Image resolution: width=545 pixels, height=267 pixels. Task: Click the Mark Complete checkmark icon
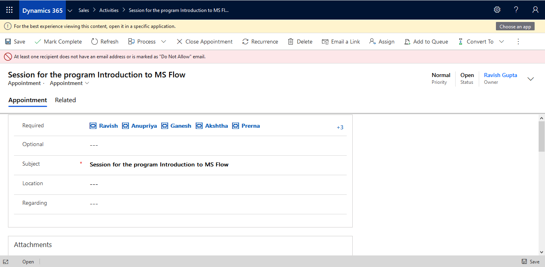(x=38, y=42)
